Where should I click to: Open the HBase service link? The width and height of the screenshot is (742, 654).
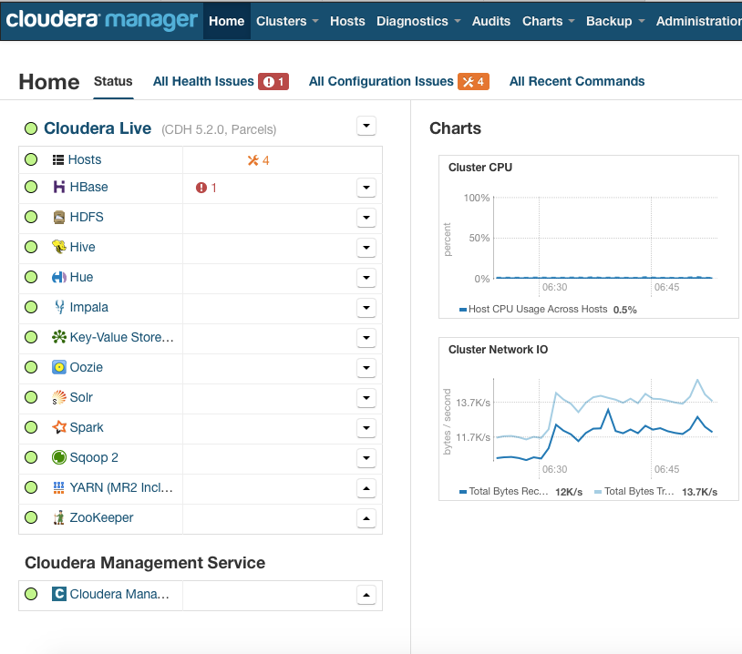coord(89,187)
